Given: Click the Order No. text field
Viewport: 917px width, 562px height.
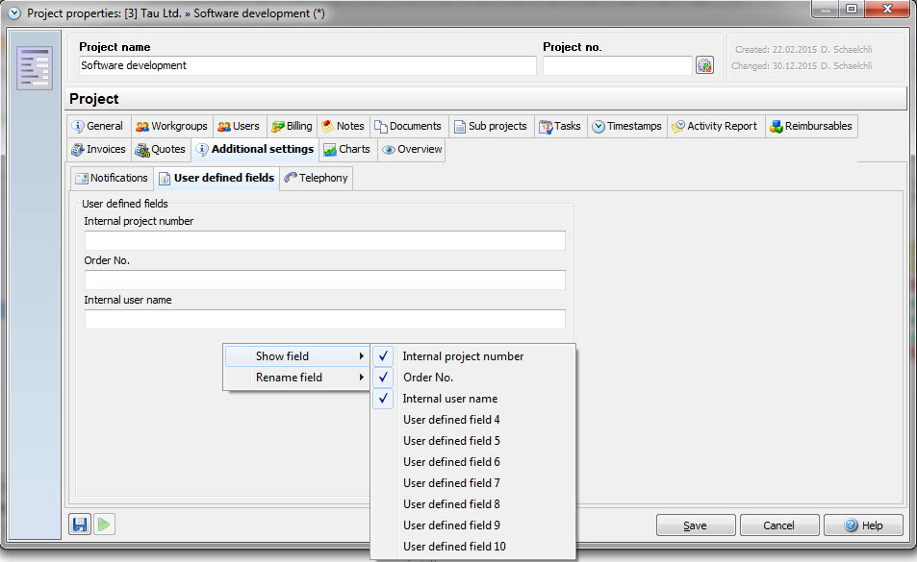Looking at the screenshot, I should 324,281.
